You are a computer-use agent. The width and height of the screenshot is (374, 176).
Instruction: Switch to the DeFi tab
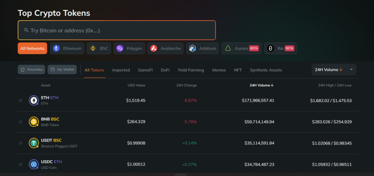pyautogui.click(x=165, y=70)
